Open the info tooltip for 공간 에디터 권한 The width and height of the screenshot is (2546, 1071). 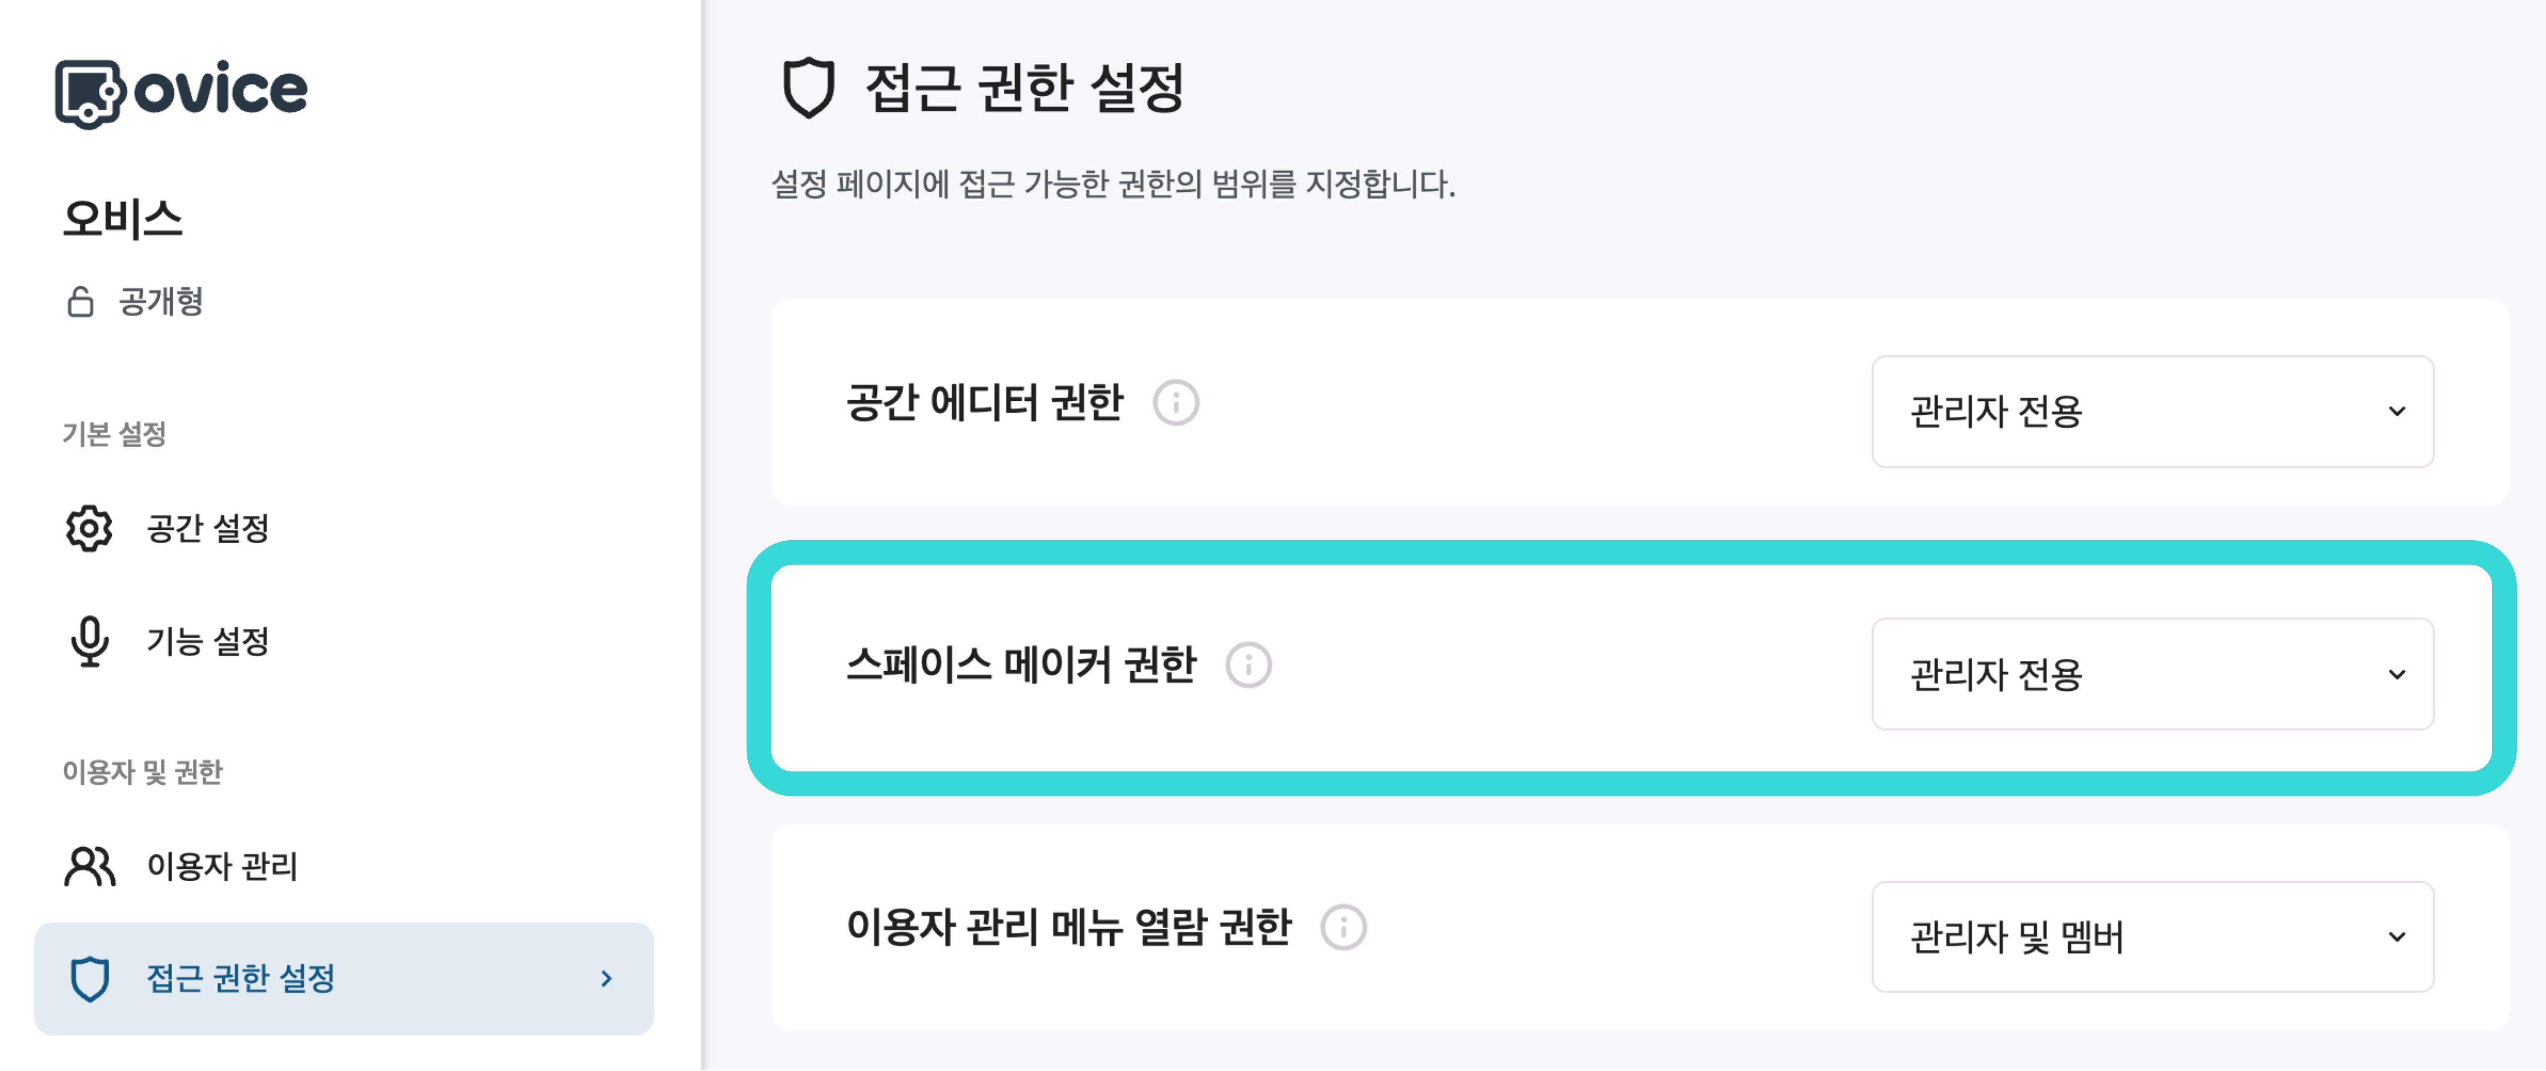(x=1176, y=403)
